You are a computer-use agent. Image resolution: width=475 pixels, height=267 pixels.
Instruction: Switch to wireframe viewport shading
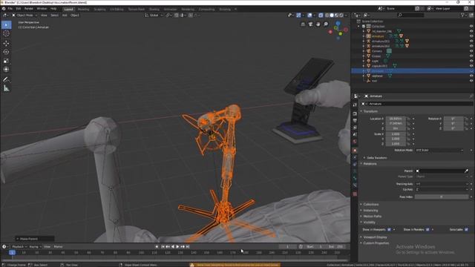pyautogui.click(x=327, y=15)
